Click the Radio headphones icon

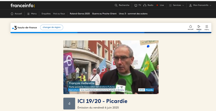(x=145, y=5)
